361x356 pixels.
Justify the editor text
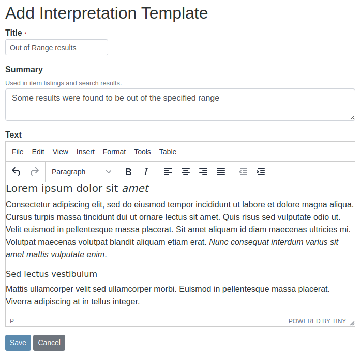(x=221, y=172)
